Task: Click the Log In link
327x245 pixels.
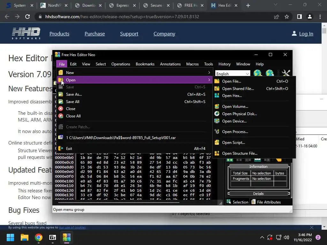Action: click(x=306, y=34)
